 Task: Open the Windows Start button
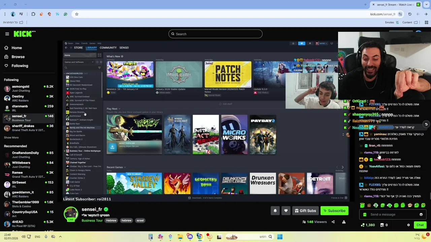tap(280, 237)
